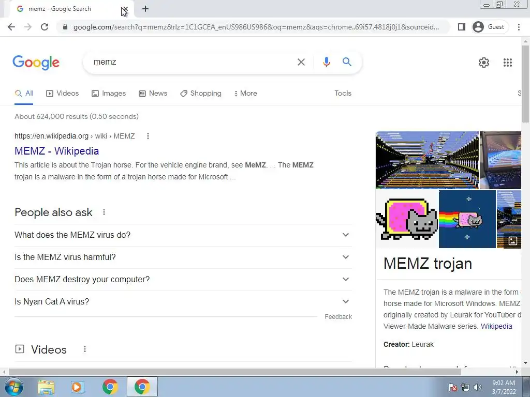Click the Feedback link
Viewport: 530px width, 397px height.
[x=338, y=317]
